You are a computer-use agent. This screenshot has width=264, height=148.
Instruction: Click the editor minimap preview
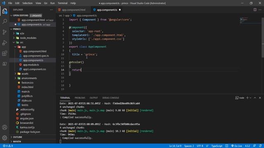click(x=250, y=20)
